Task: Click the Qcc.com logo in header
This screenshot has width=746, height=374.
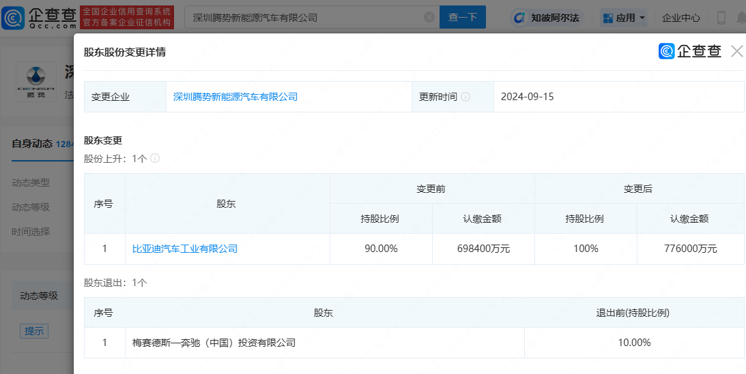Action: click(39, 17)
